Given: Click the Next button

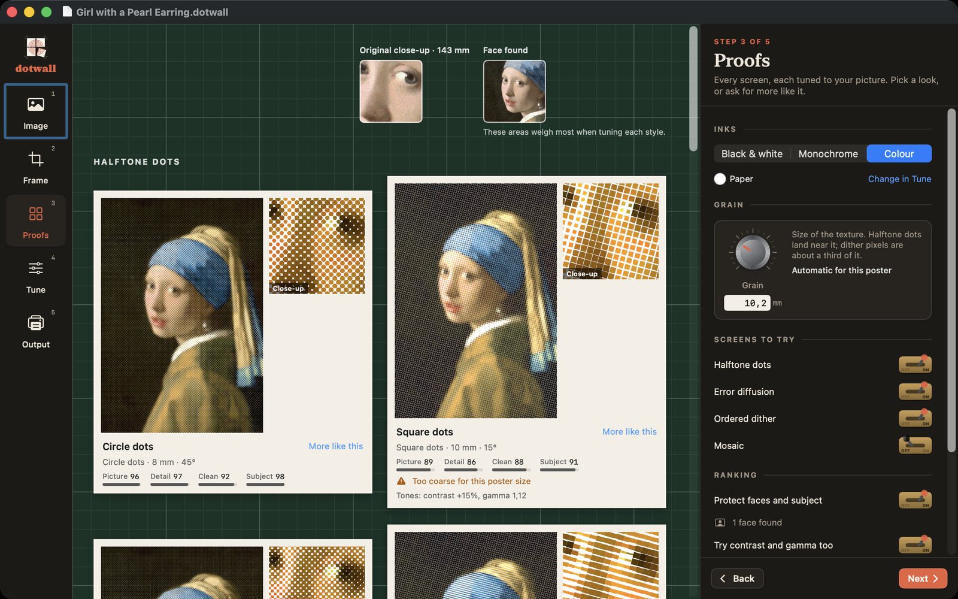Looking at the screenshot, I should 923,579.
